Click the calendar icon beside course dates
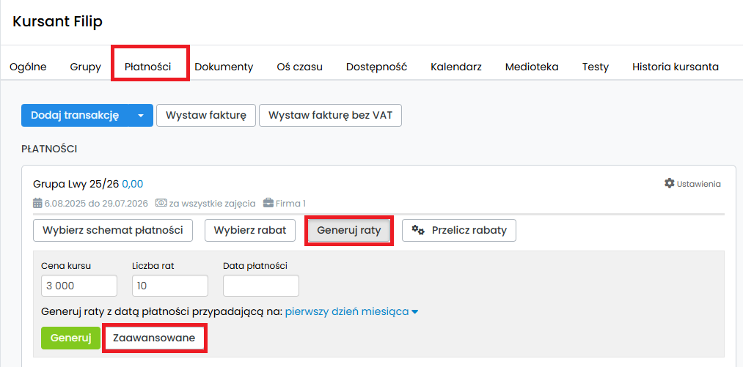The image size is (743, 367). (37, 203)
